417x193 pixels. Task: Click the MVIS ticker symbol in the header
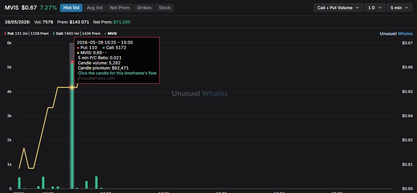[12, 8]
